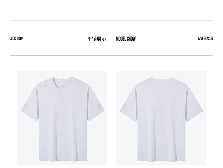Screen dimensions: 223x168
Task: Click the horizontal line above the header
Action: [x=111, y=21]
